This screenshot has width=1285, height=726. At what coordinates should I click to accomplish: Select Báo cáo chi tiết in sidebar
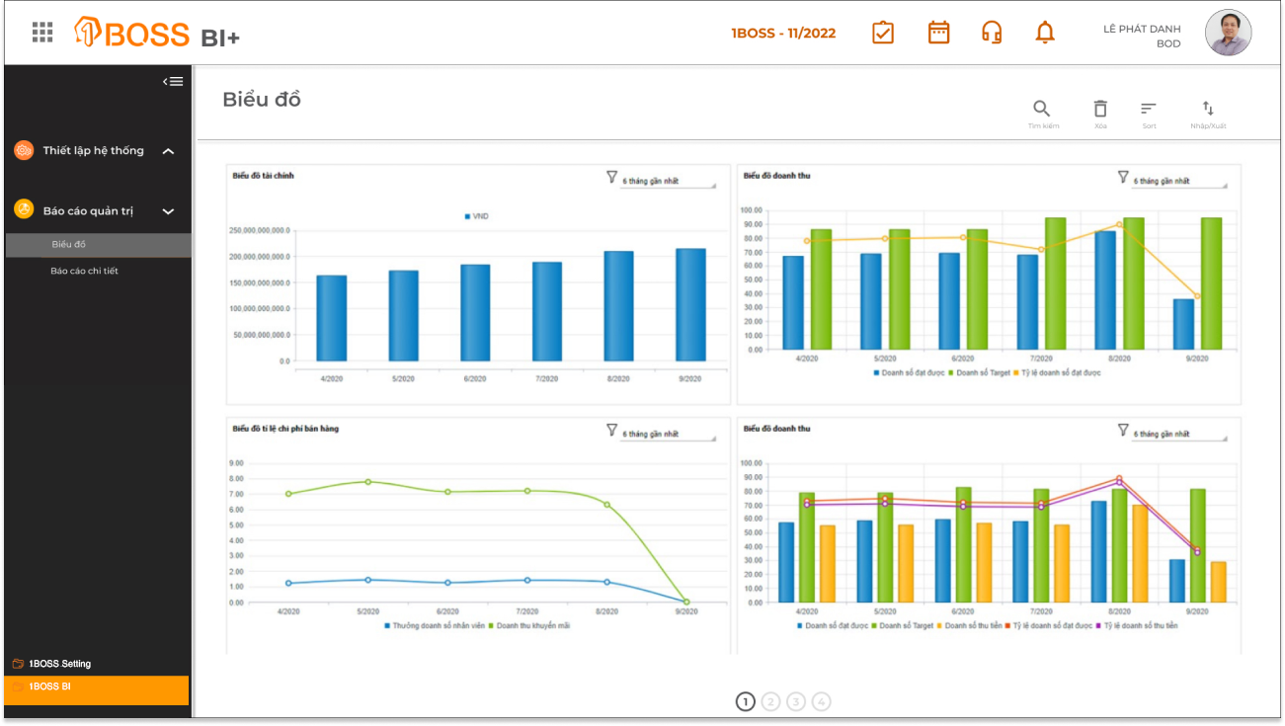pyautogui.click(x=84, y=271)
